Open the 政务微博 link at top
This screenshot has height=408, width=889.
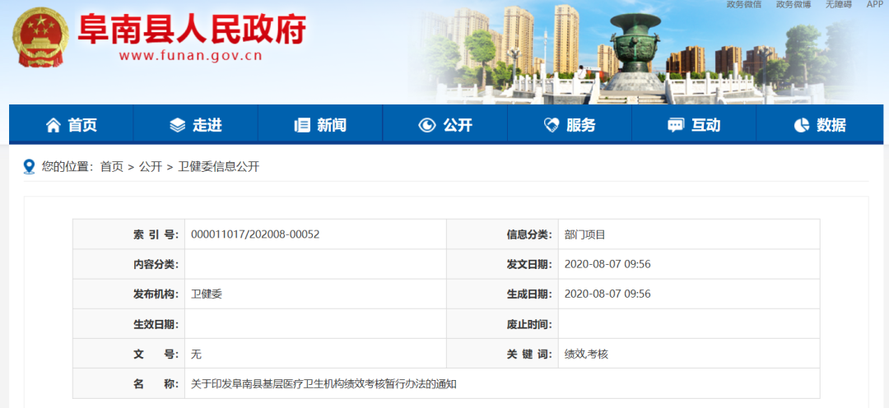(794, 5)
